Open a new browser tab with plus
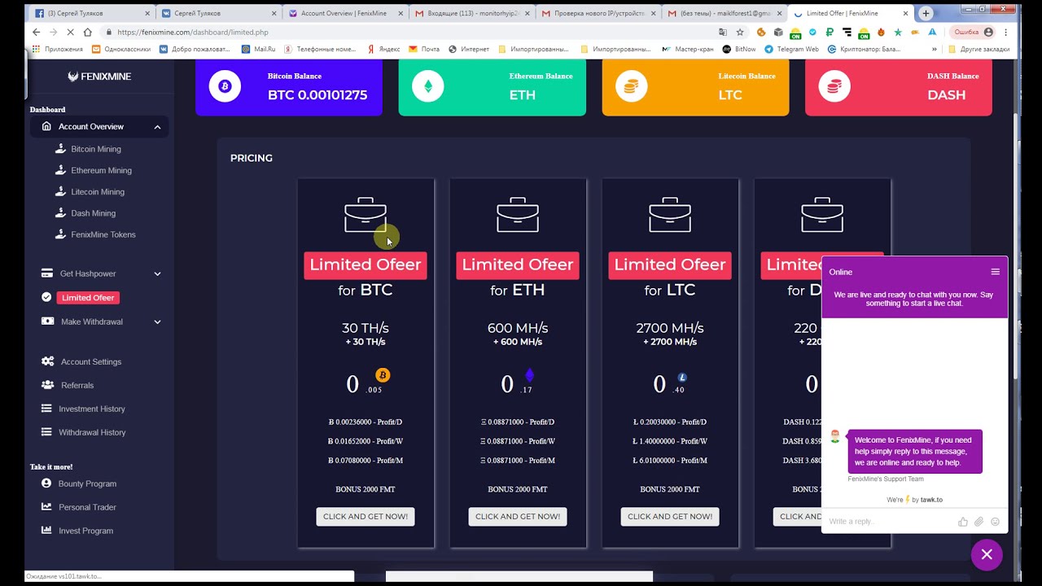Viewport: 1042px width, 586px height. (x=926, y=13)
